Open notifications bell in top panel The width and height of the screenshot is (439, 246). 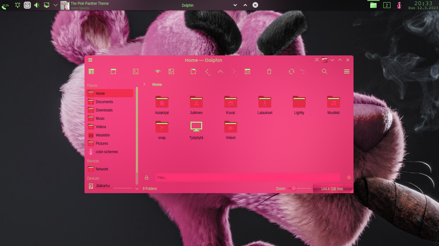(18, 5)
